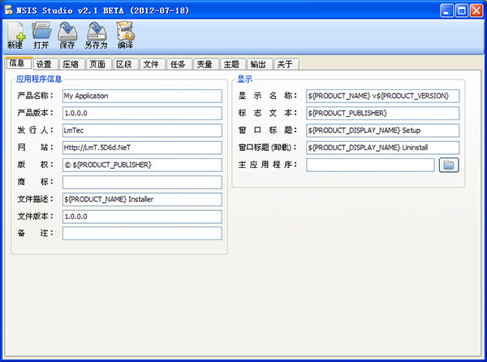The image size is (487, 362).
Task: Click the 显示名称 display name field
Action: (x=382, y=96)
